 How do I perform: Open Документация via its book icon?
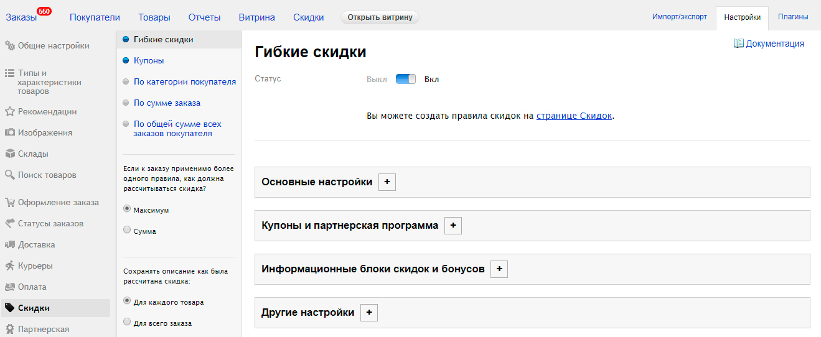pyautogui.click(x=739, y=44)
